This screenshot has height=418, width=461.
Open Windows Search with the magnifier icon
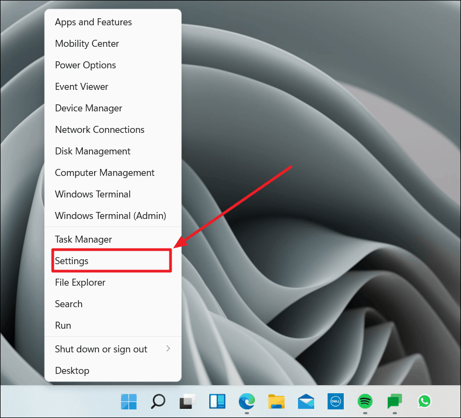tap(158, 401)
